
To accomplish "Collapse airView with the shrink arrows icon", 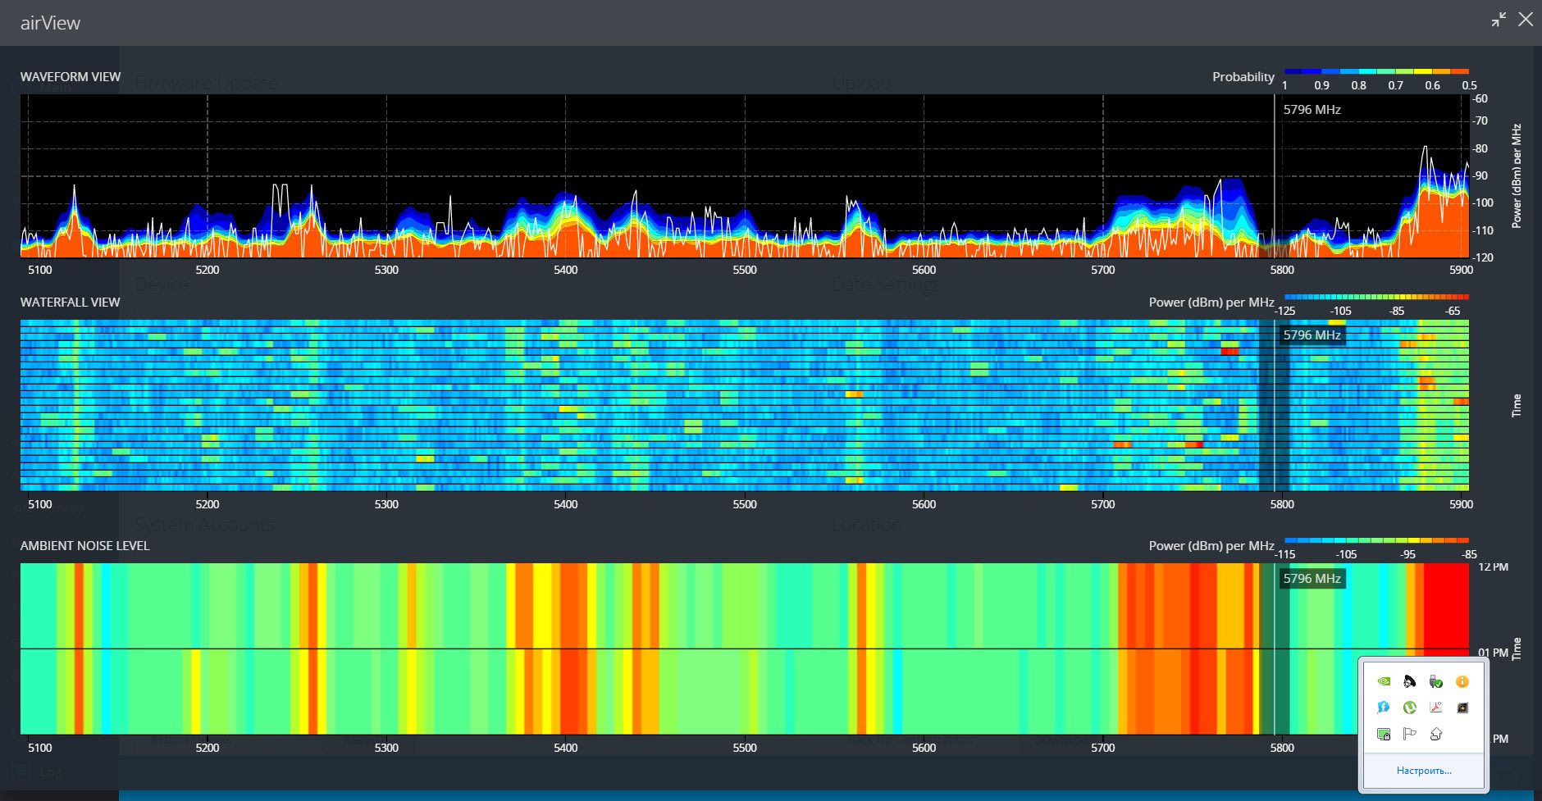I will point(1499,20).
